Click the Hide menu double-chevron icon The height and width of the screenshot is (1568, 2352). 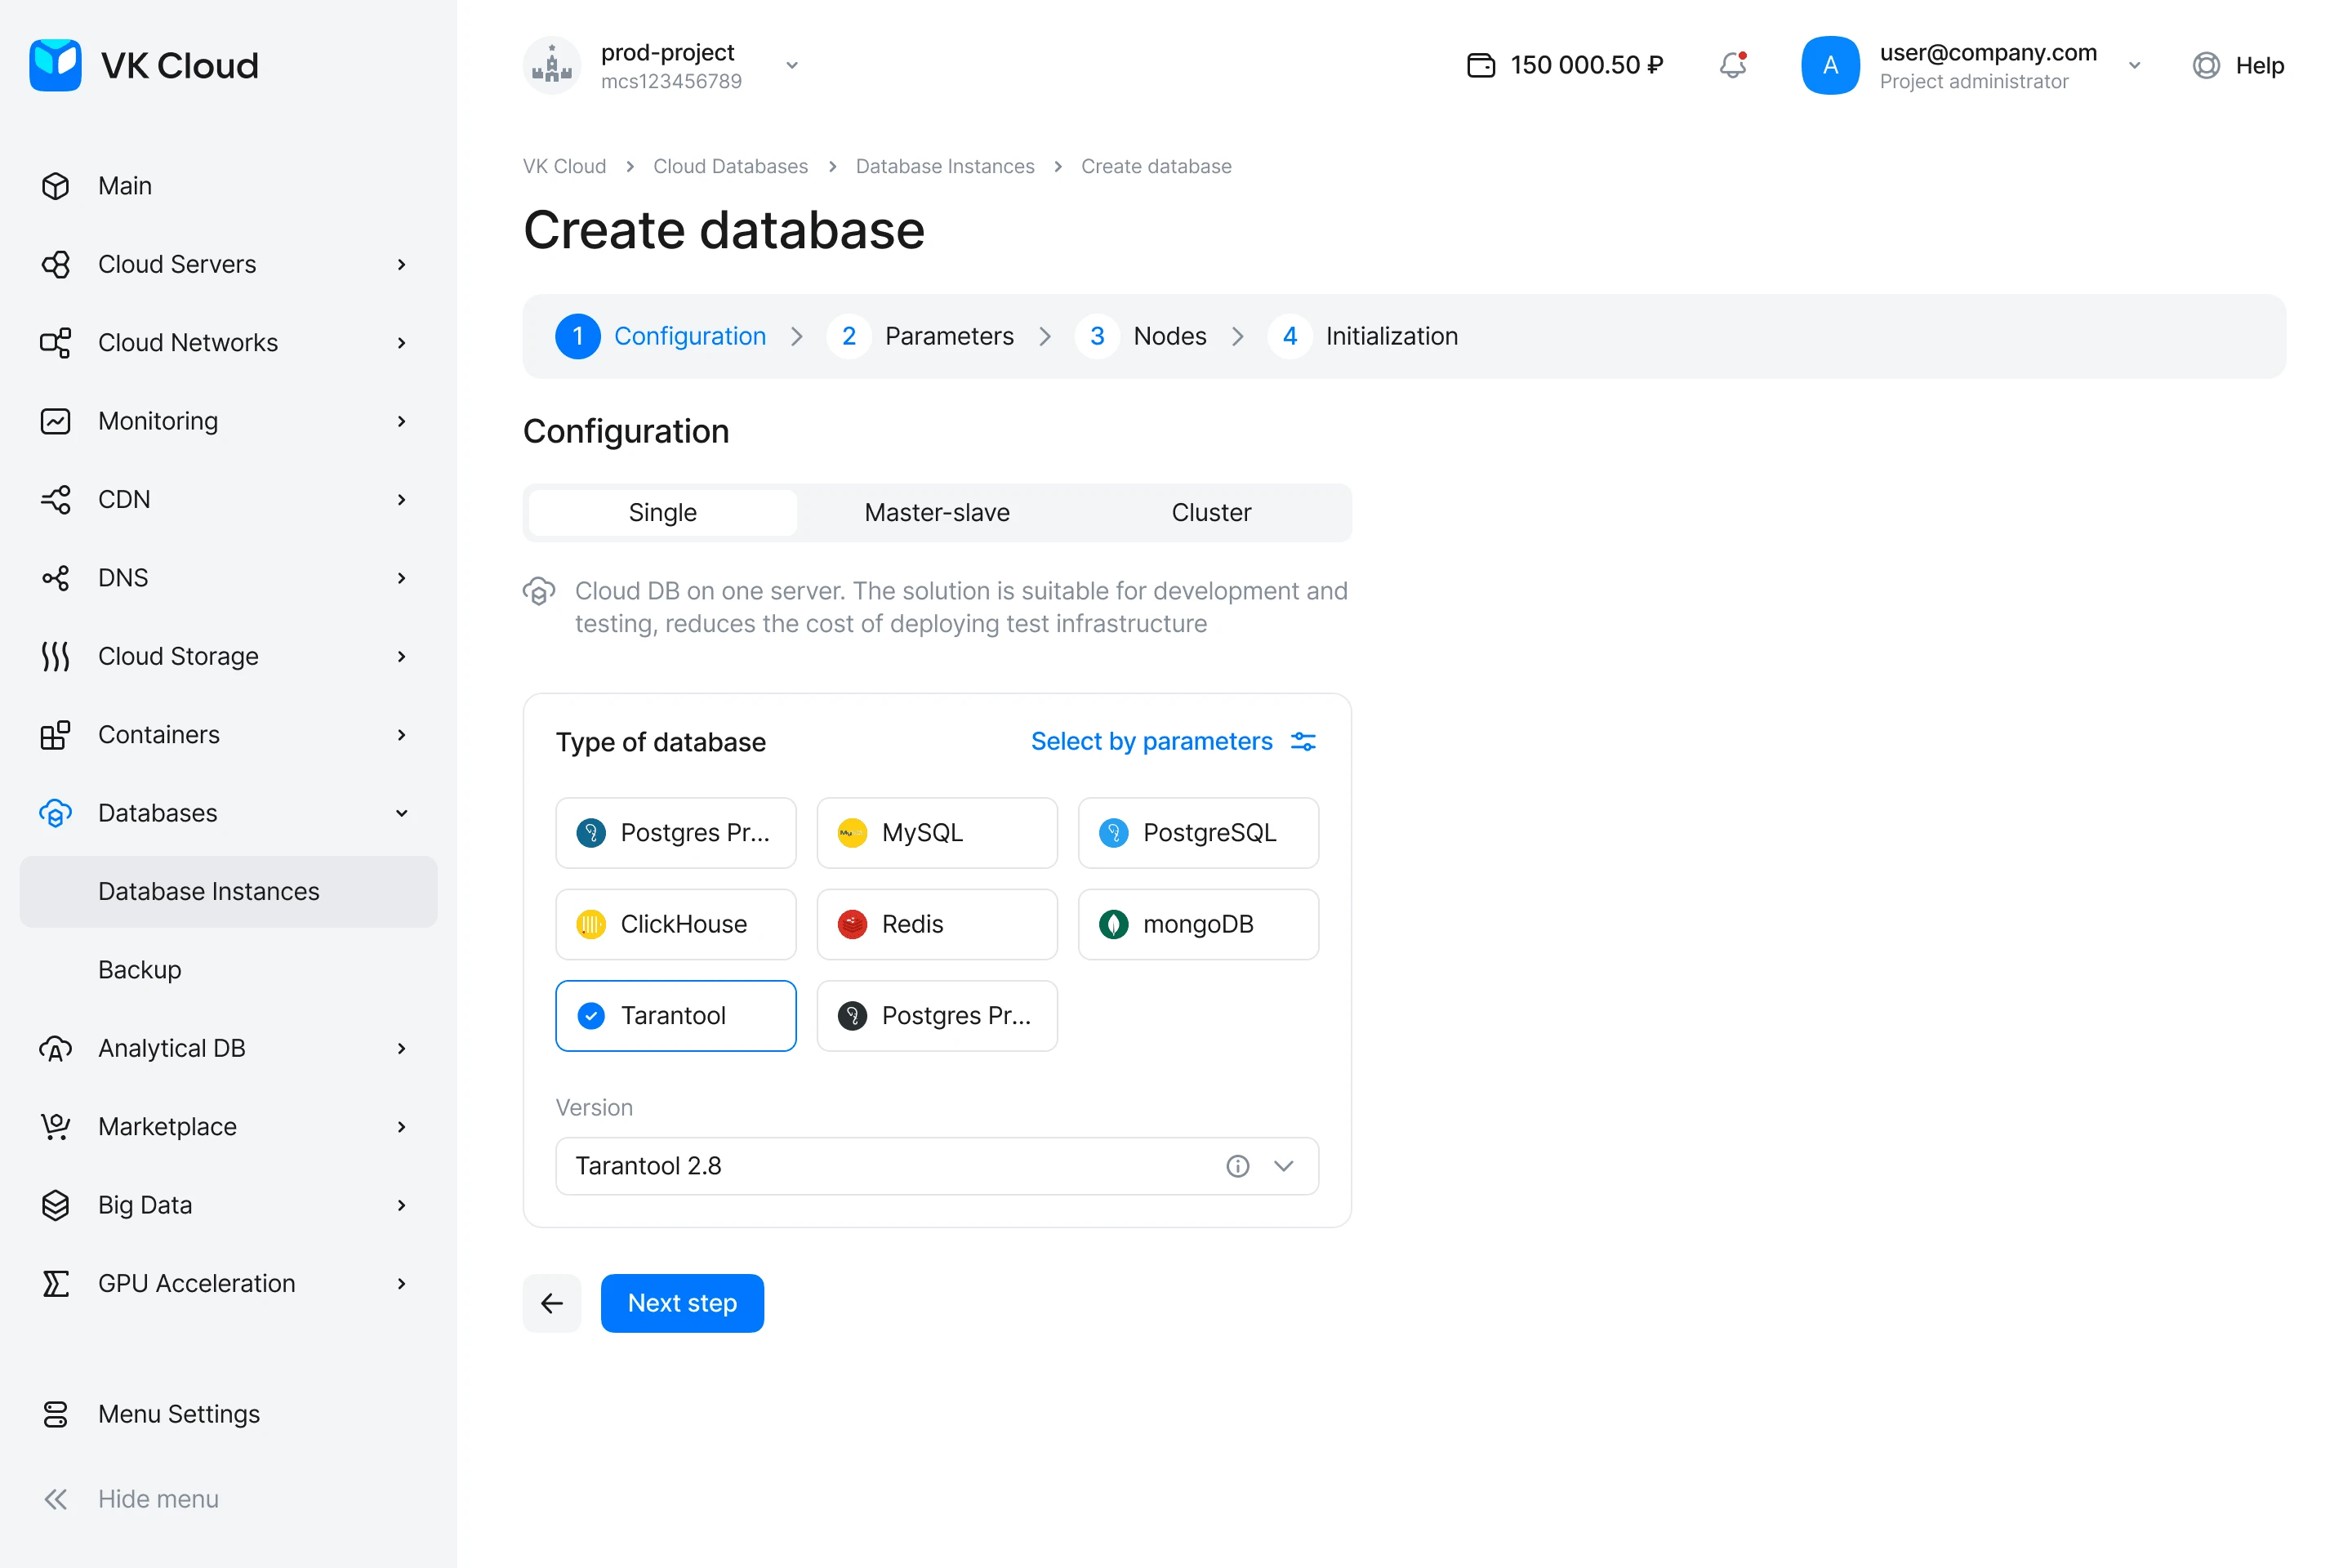click(56, 1499)
